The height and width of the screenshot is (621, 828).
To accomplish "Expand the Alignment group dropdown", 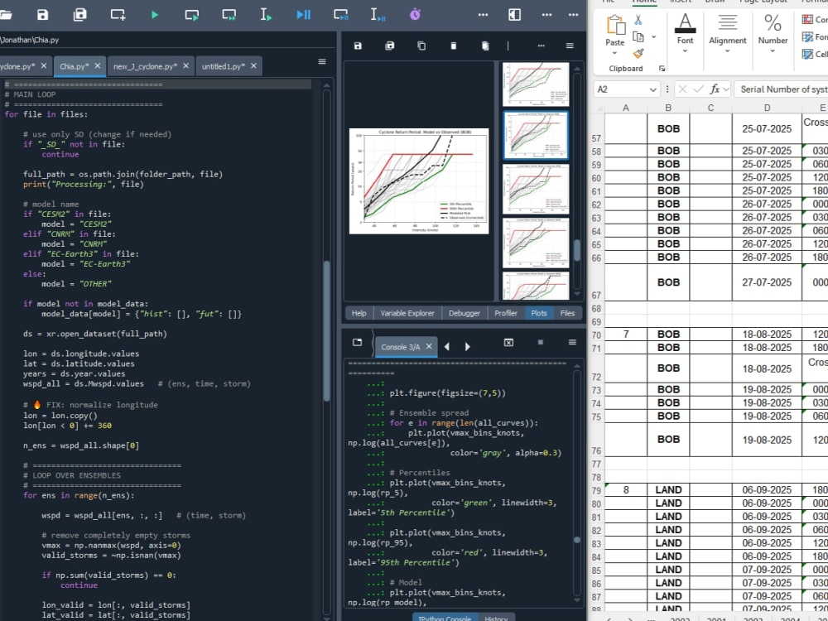I will click(x=727, y=51).
